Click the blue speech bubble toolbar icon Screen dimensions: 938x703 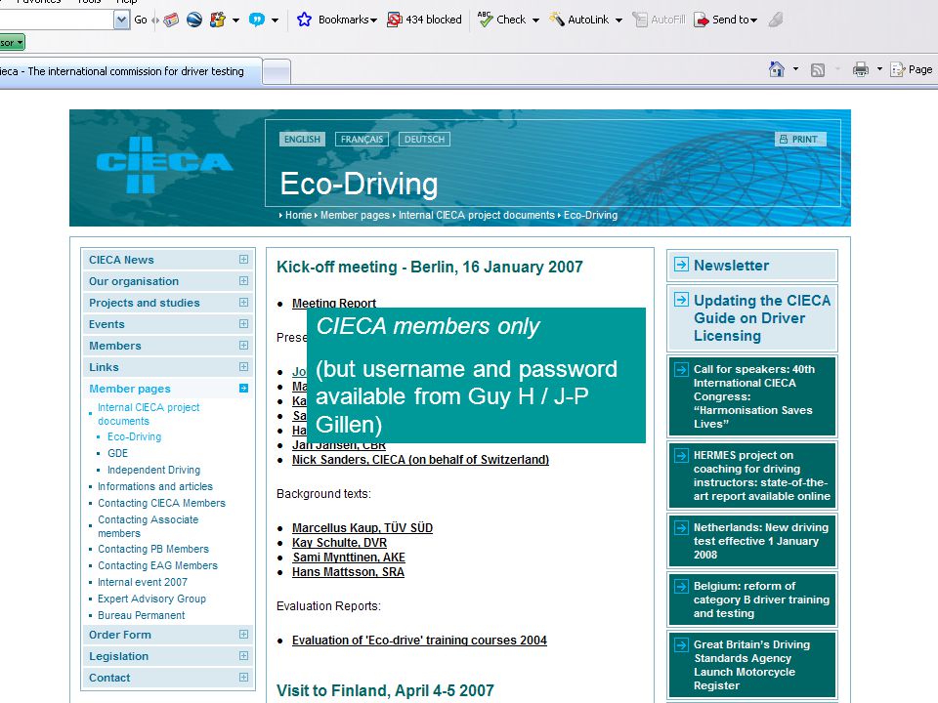click(257, 20)
